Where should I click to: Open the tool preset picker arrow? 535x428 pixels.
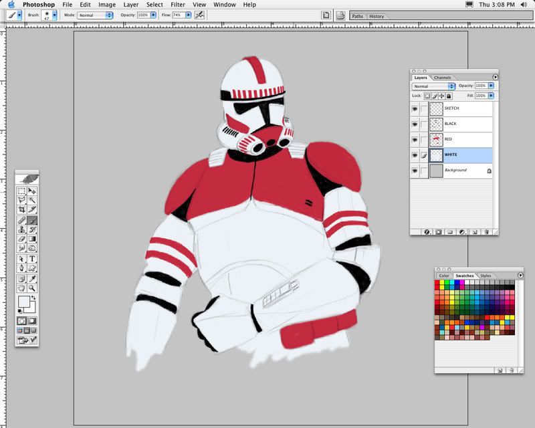[x=19, y=15]
